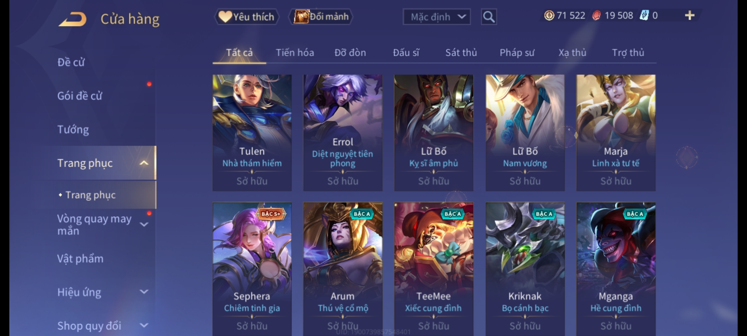Open Gói đề cử in sidebar
Viewport: 747px width, 336px height.
coord(80,96)
